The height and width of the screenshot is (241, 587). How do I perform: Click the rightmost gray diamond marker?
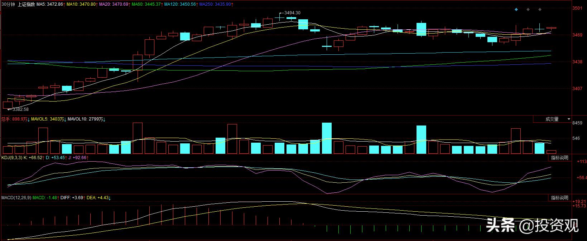[540, 9]
